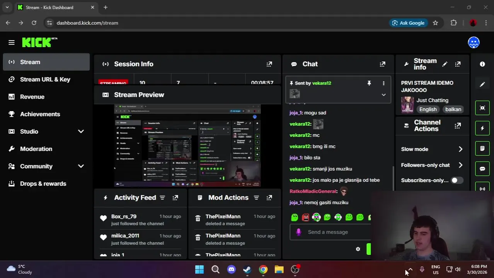Click the info icon in right sidebar
The width and height of the screenshot is (494, 278).
click(482, 64)
